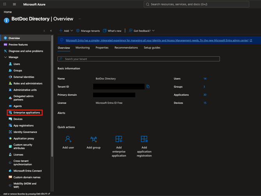Image resolution: width=261 pixels, height=196 pixels.
Task: Open Enterprise applications
Action: pyautogui.click(x=25, y=113)
